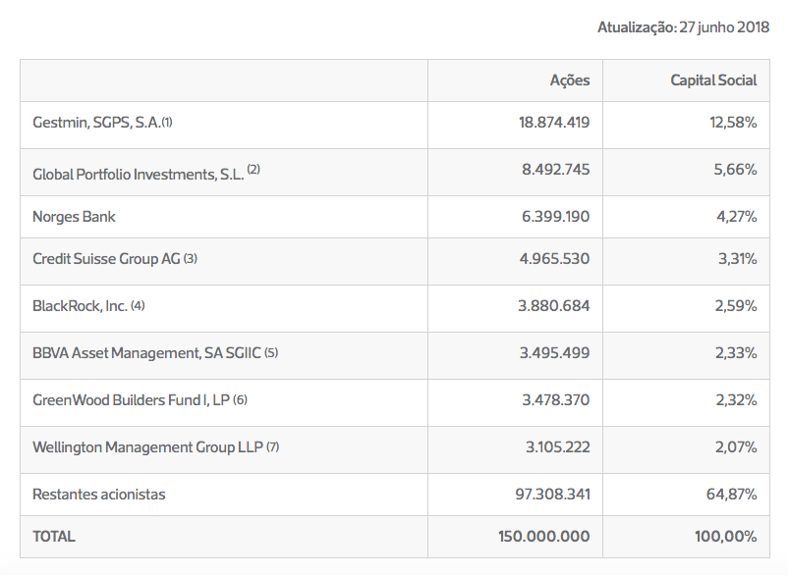Select 'BlackRock, Inc.' shareholder name
The width and height of the screenshot is (788, 575).
[x=80, y=306]
